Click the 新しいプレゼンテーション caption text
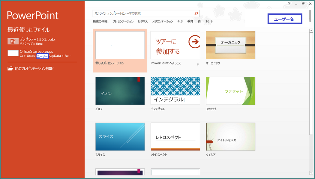The image size is (315, 179). tap(109, 63)
